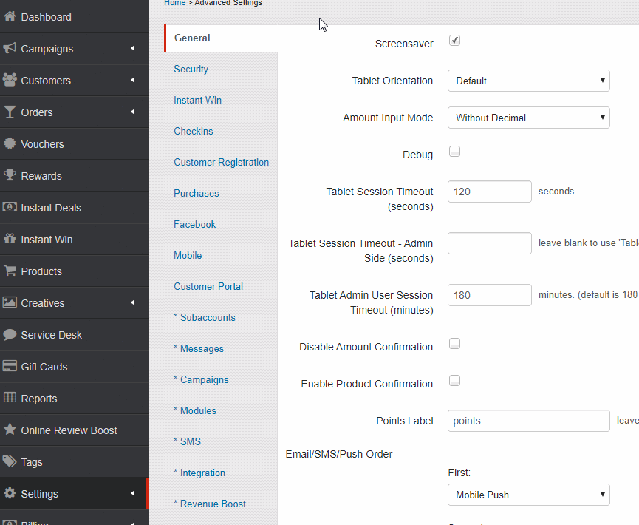Open the Tablet Orientation dropdown
This screenshot has width=639, height=525.
click(528, 81)
